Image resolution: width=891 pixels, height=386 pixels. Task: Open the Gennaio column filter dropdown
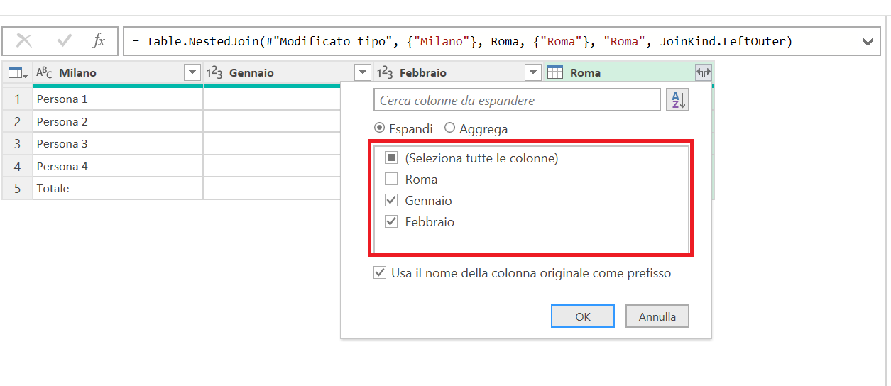point(363,72)
